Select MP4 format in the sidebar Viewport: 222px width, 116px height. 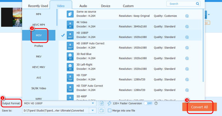39,14
